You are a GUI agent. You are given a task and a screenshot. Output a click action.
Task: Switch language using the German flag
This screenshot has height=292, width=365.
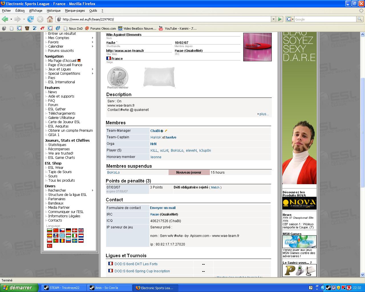pos(68,230)
